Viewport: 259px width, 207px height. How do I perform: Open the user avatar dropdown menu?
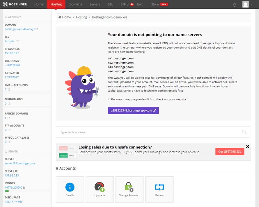tap(247, 5)
